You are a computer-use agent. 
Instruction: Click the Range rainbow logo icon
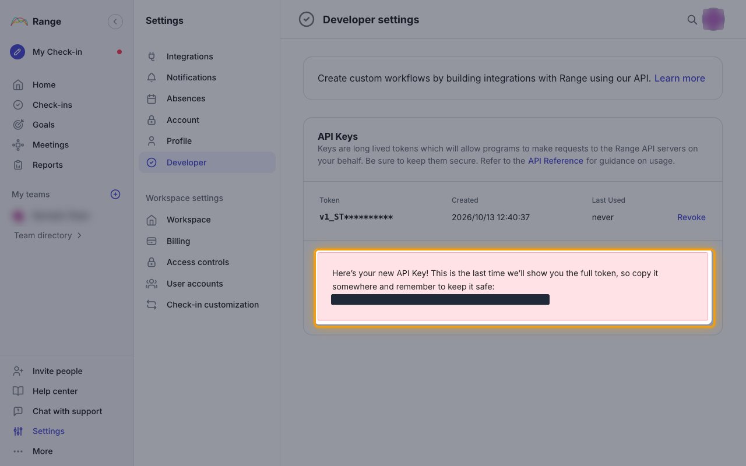point(19,22)
